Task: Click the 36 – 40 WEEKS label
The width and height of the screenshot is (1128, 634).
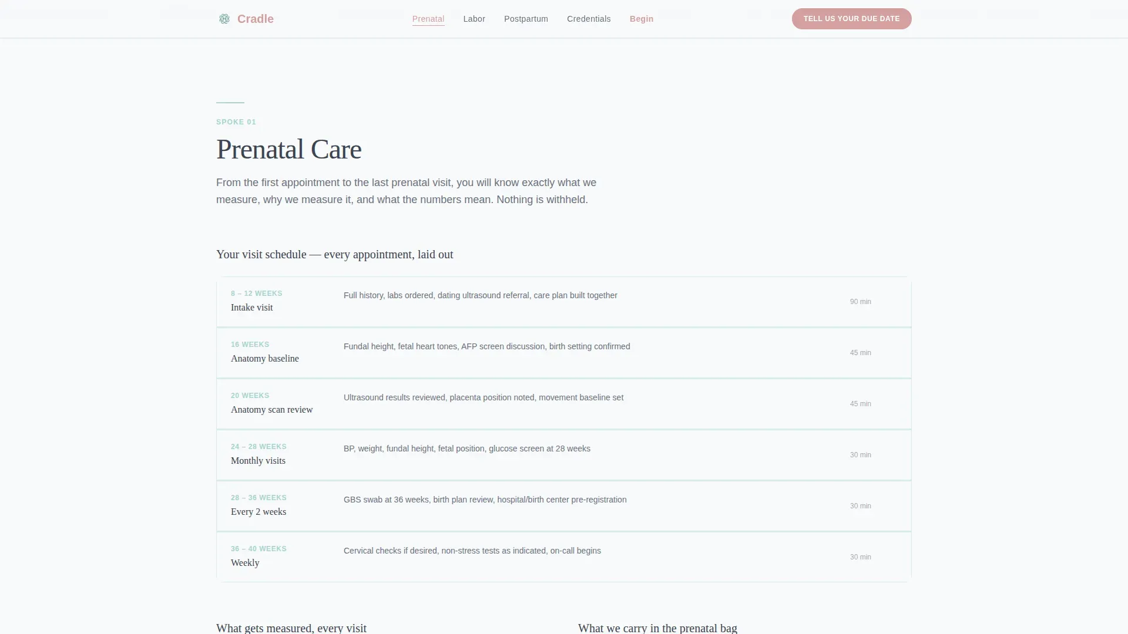Action: tap(258, 549)
